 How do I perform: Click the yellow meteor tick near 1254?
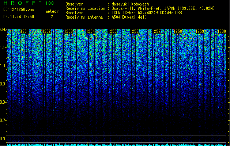click(87, 144)
